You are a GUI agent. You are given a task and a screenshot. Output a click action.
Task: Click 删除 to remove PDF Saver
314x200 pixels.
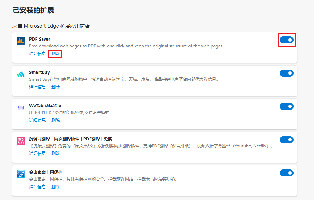pos(55,53)
